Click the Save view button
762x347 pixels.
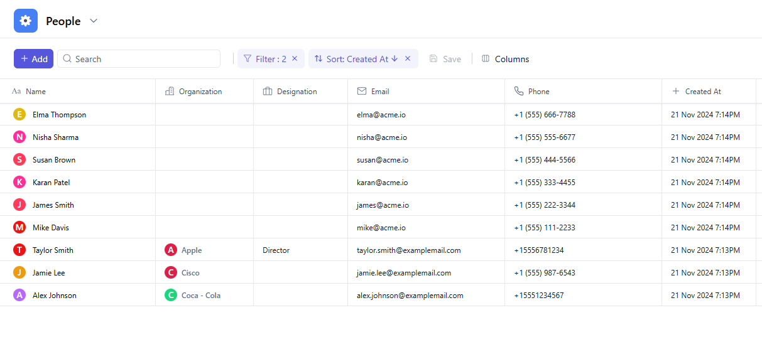[445, 59]
